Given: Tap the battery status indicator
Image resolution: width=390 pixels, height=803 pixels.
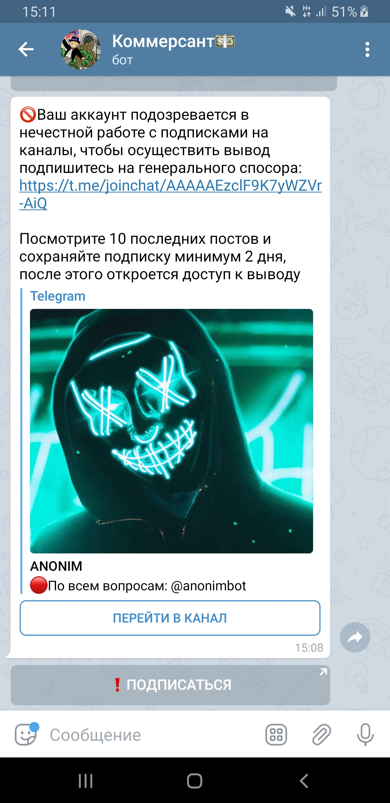Looking at the screenshot, I should (x=364, y=12).
